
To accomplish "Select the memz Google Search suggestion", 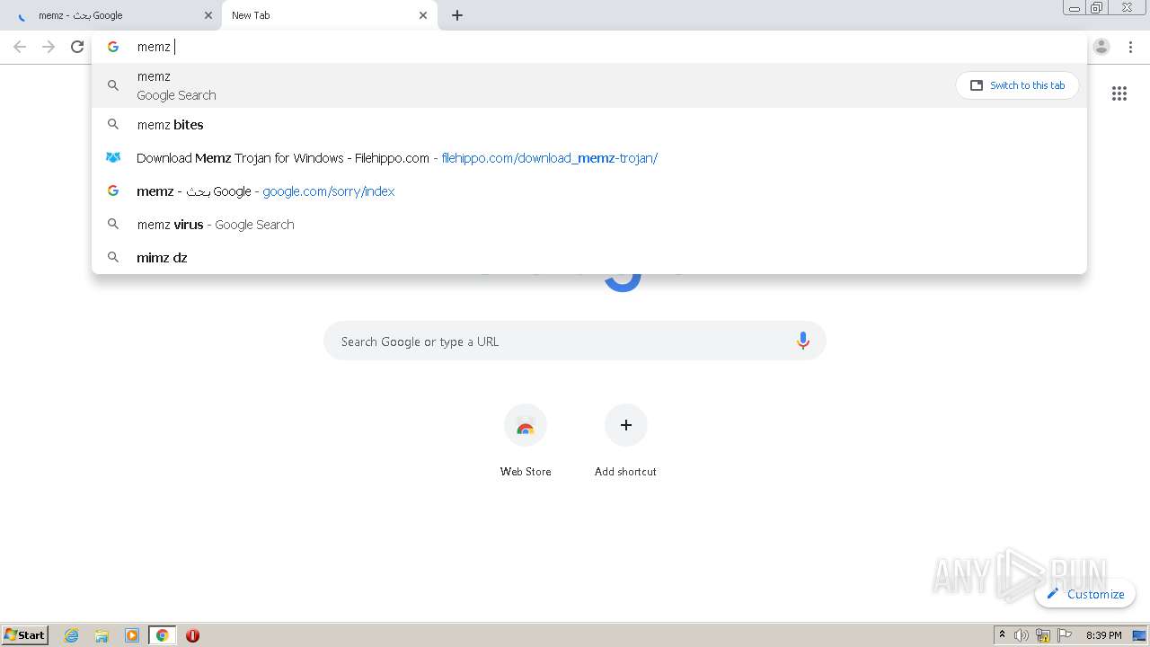I will click(589, 85).
